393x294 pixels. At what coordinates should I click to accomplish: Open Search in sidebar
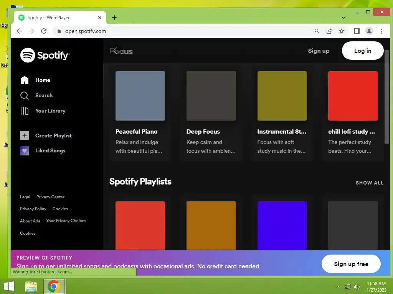(44, 95)
